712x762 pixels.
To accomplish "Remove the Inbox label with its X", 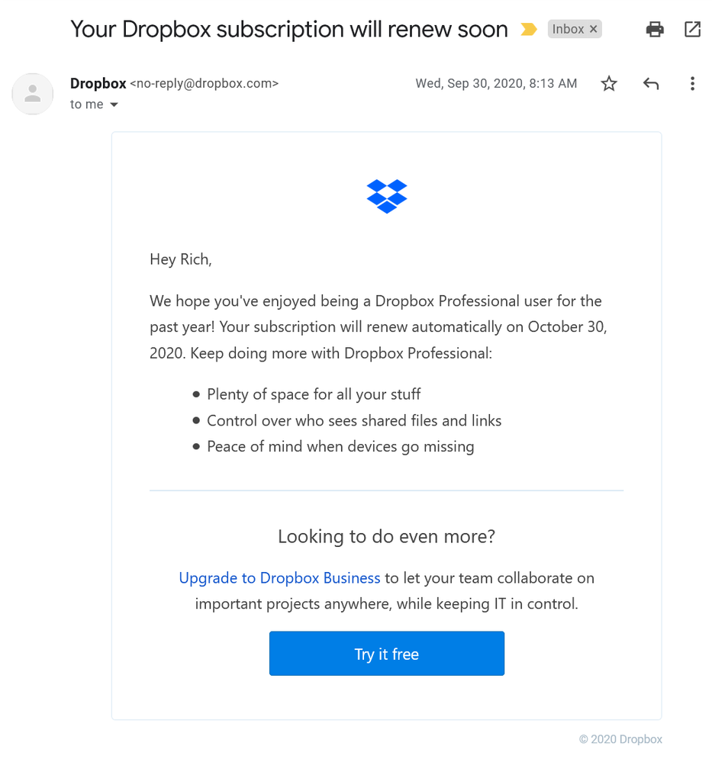I will click(x=594, y=30).
